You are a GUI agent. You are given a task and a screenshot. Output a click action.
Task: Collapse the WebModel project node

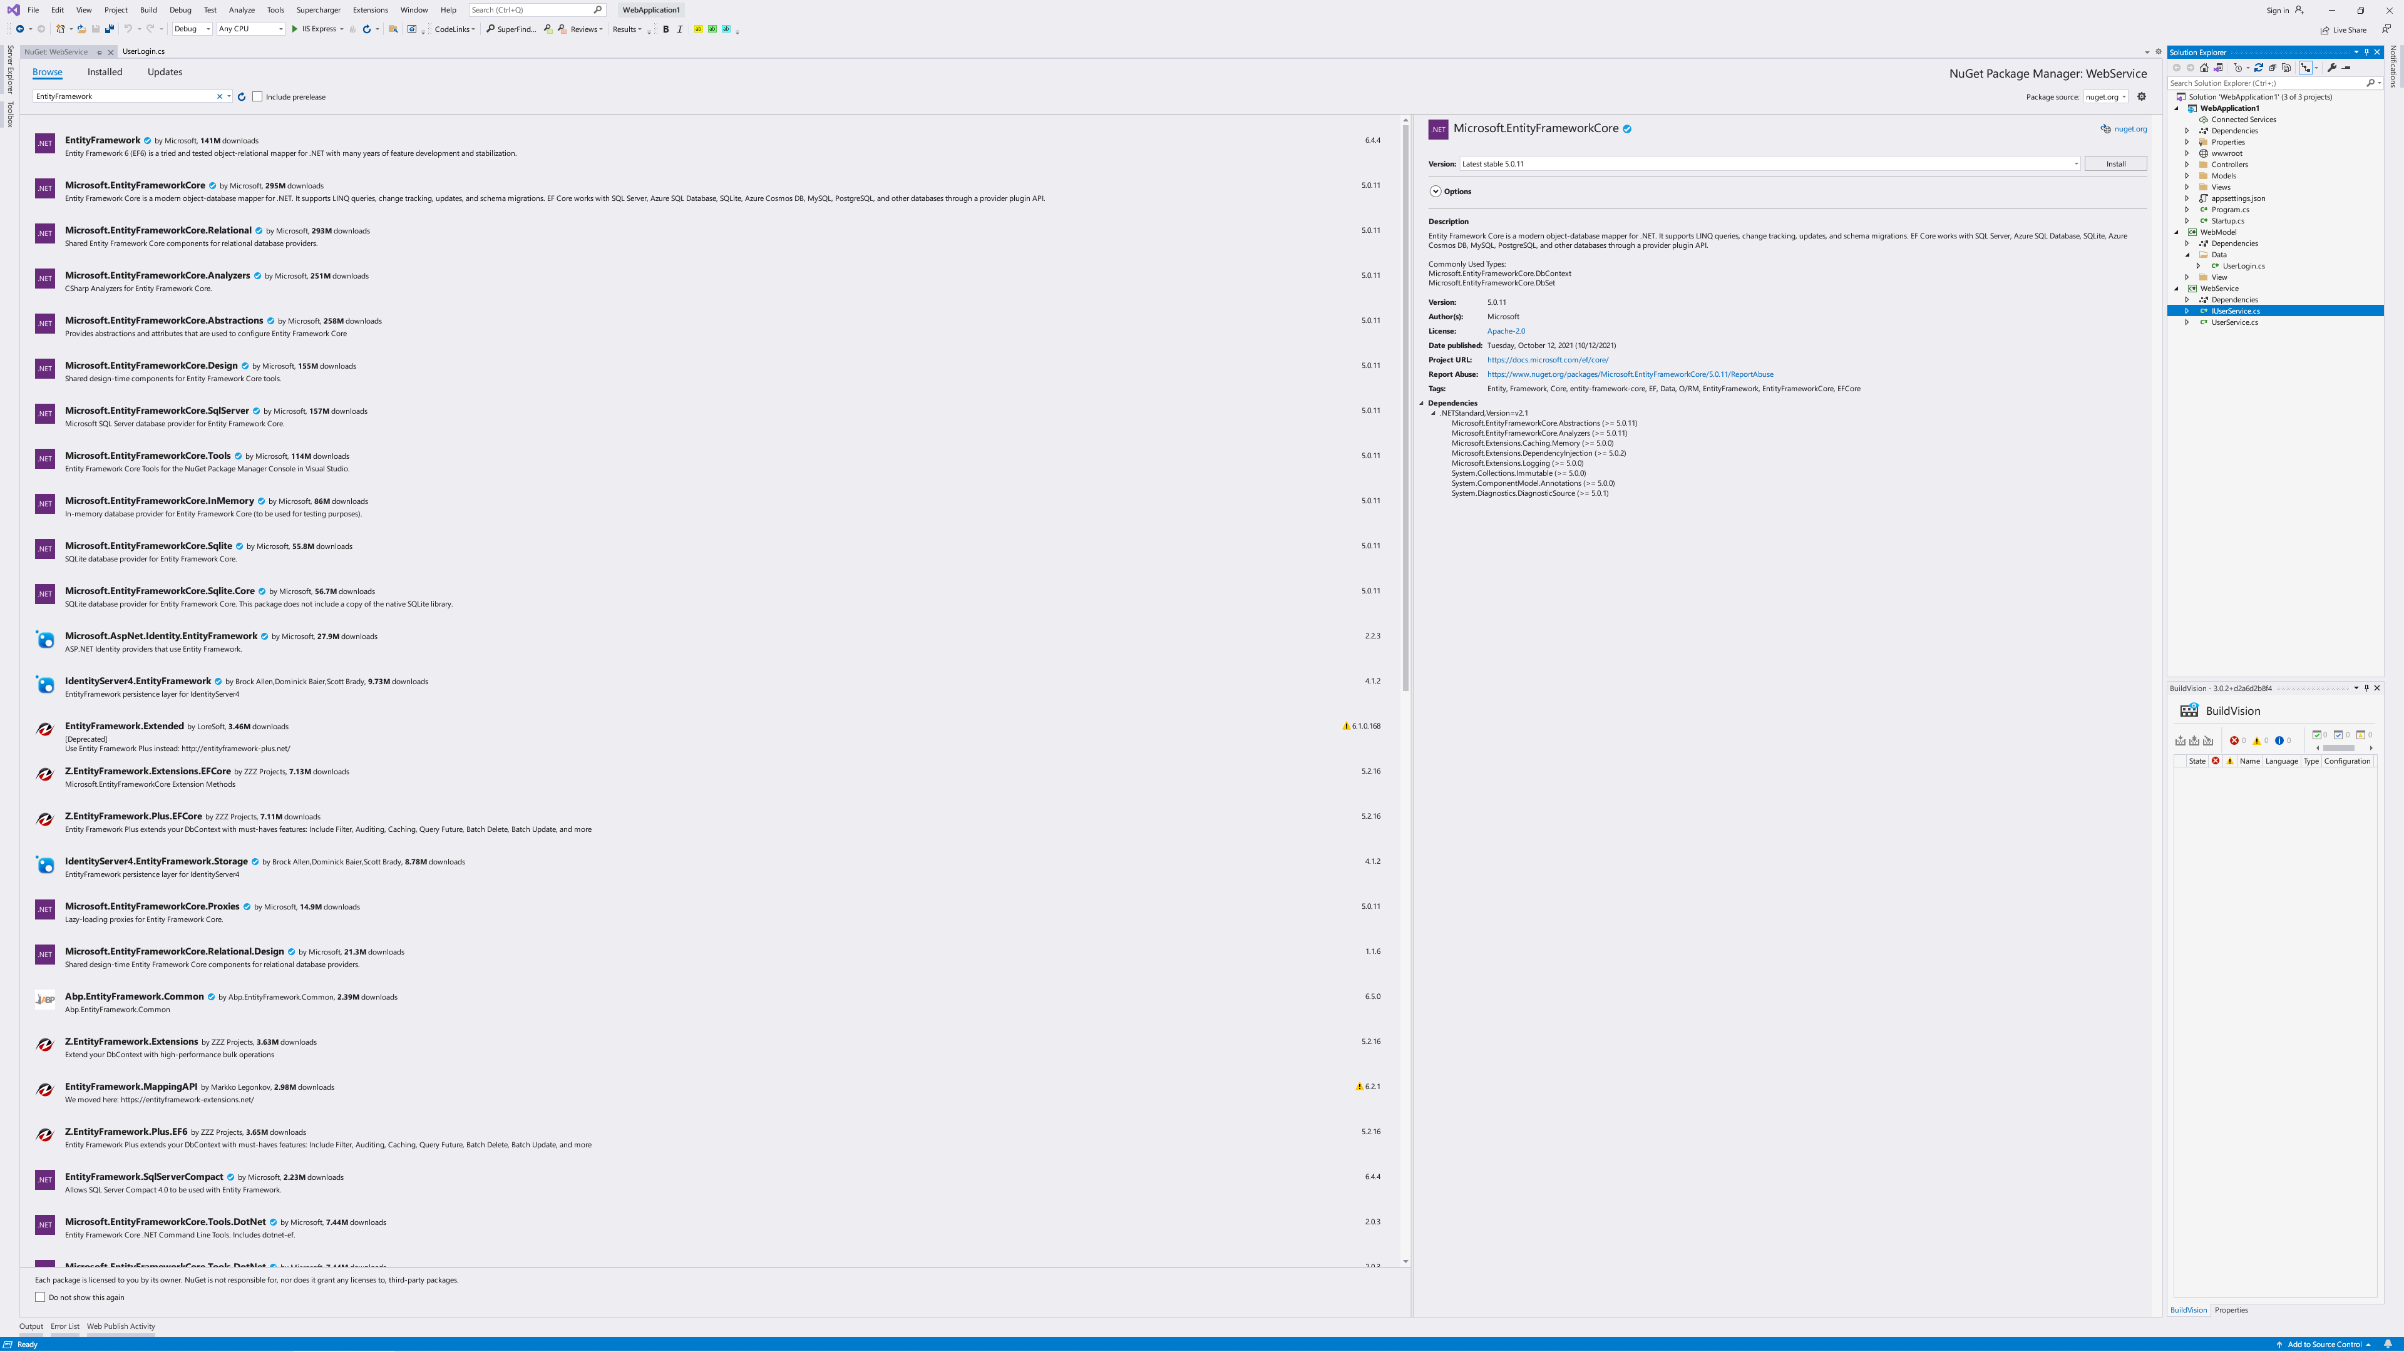(x=2177, y=232)
